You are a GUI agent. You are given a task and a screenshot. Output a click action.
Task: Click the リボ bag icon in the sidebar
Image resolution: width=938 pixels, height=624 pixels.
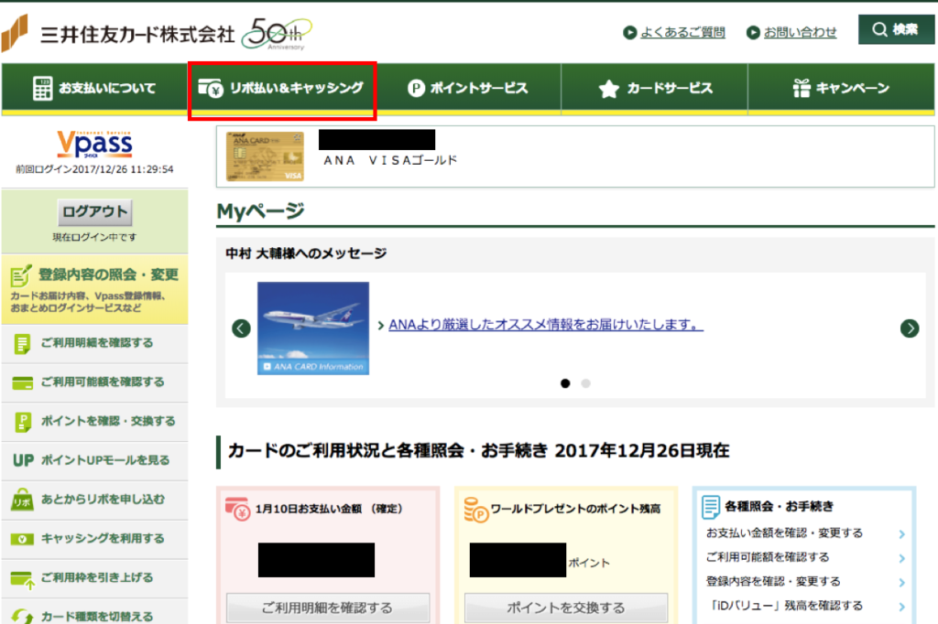click(x=22, y=500)
